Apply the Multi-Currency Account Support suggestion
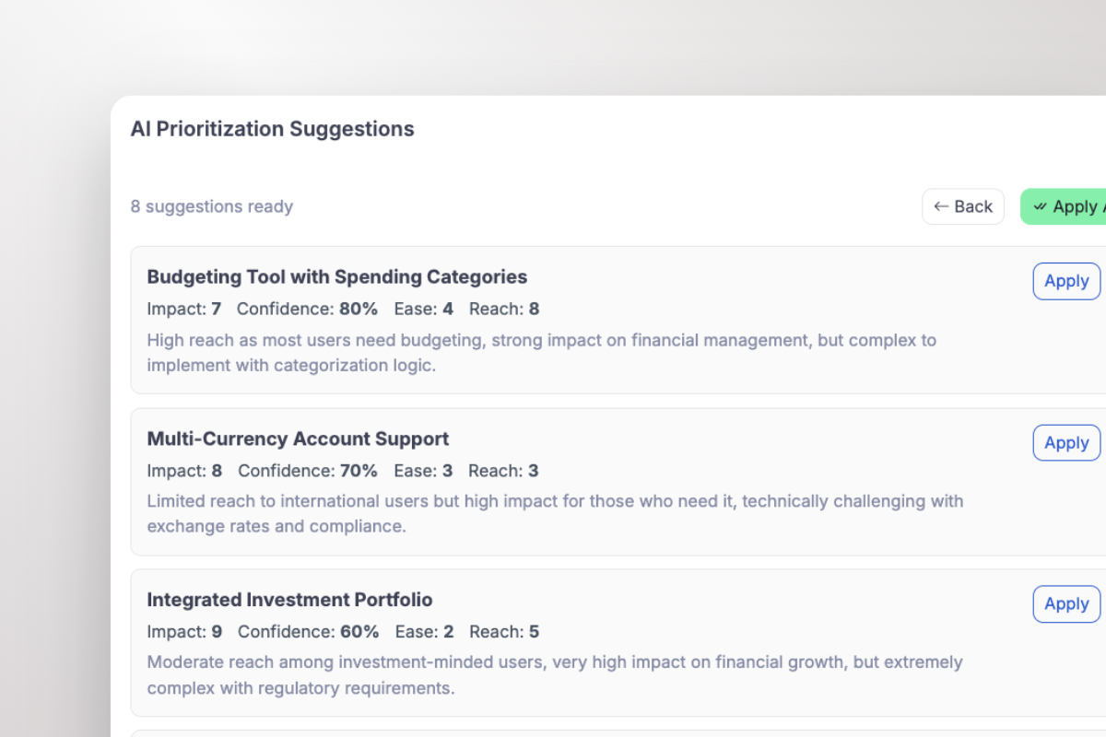 [x=1066, y=443]
